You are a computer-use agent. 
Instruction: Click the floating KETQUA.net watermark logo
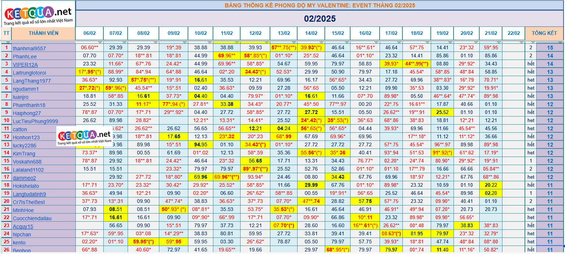[x=84, y=136]
